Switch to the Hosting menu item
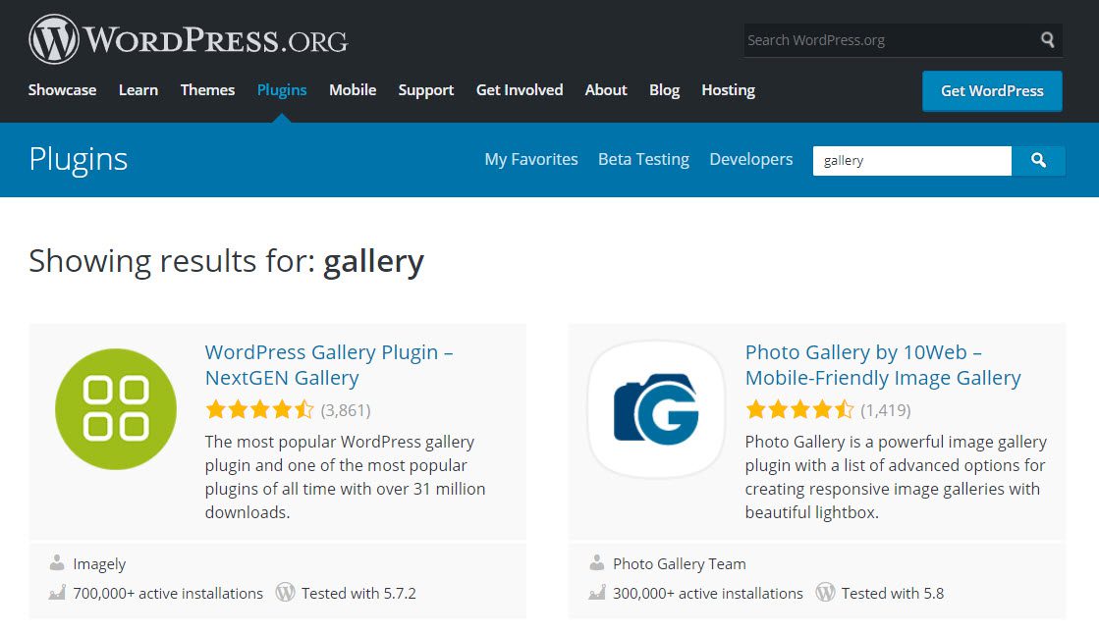 [x=727, y=89]
